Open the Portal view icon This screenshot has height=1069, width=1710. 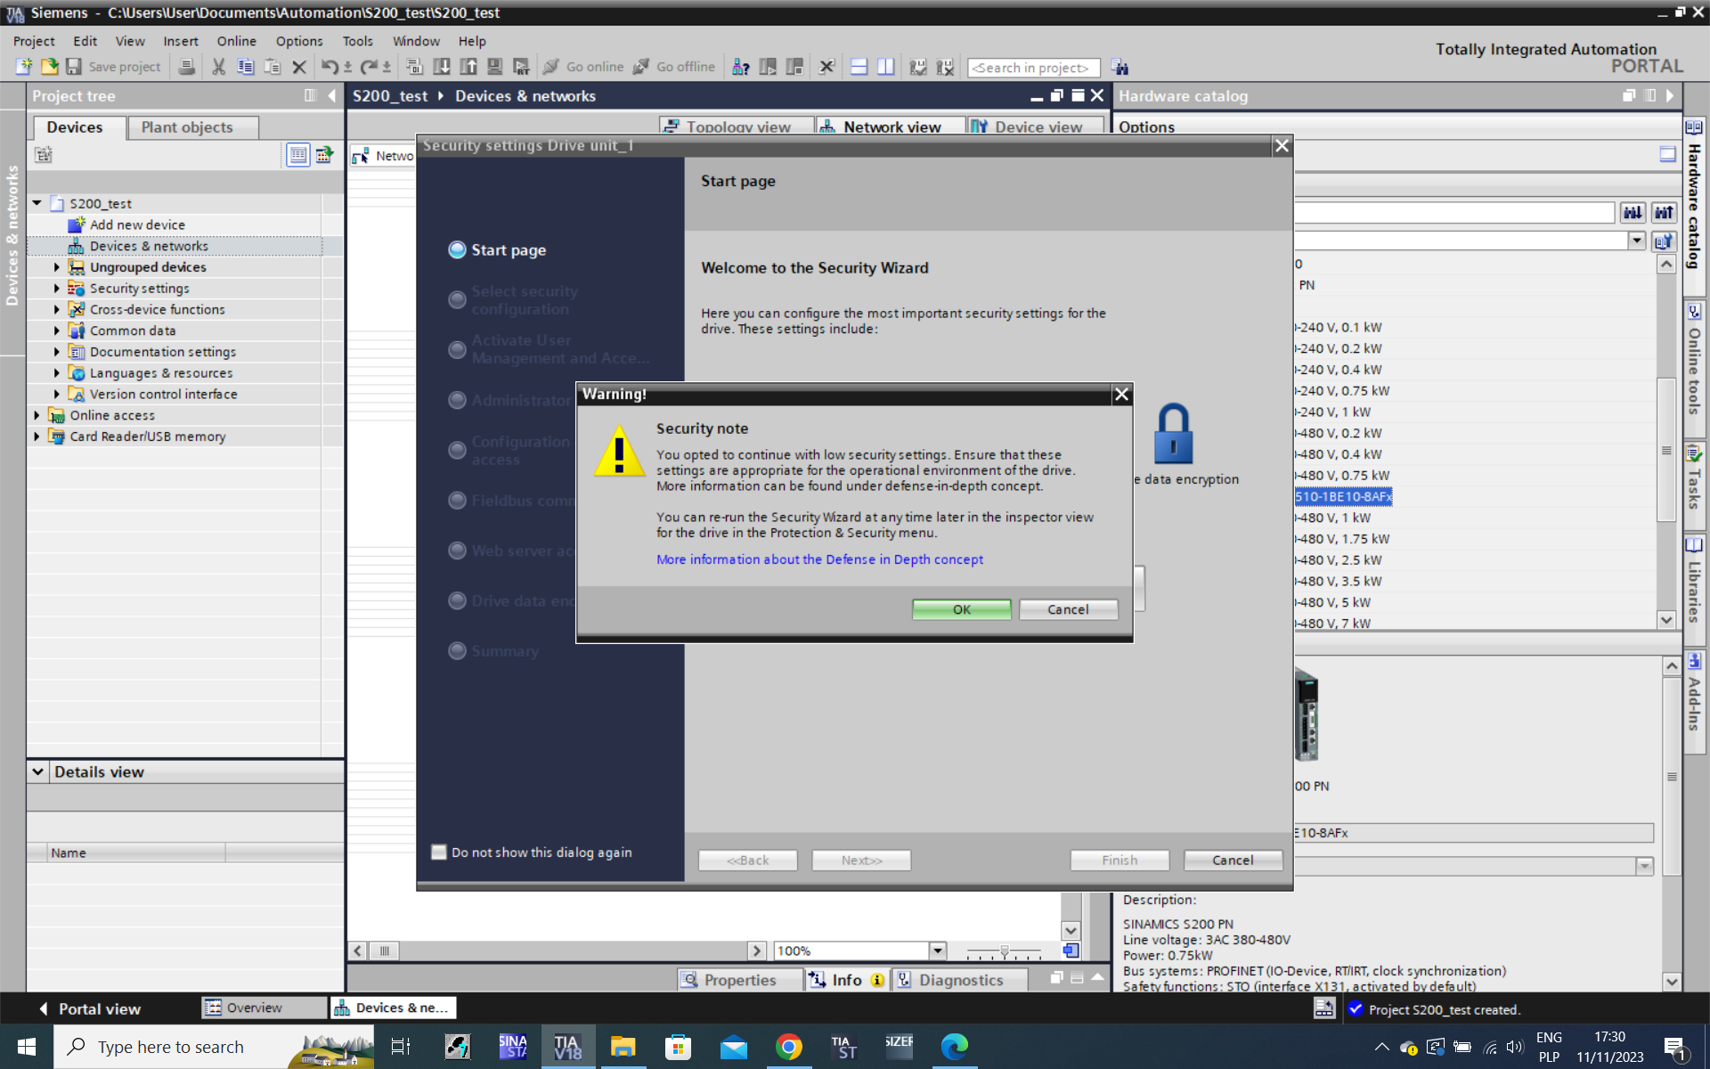[44, 1008]
